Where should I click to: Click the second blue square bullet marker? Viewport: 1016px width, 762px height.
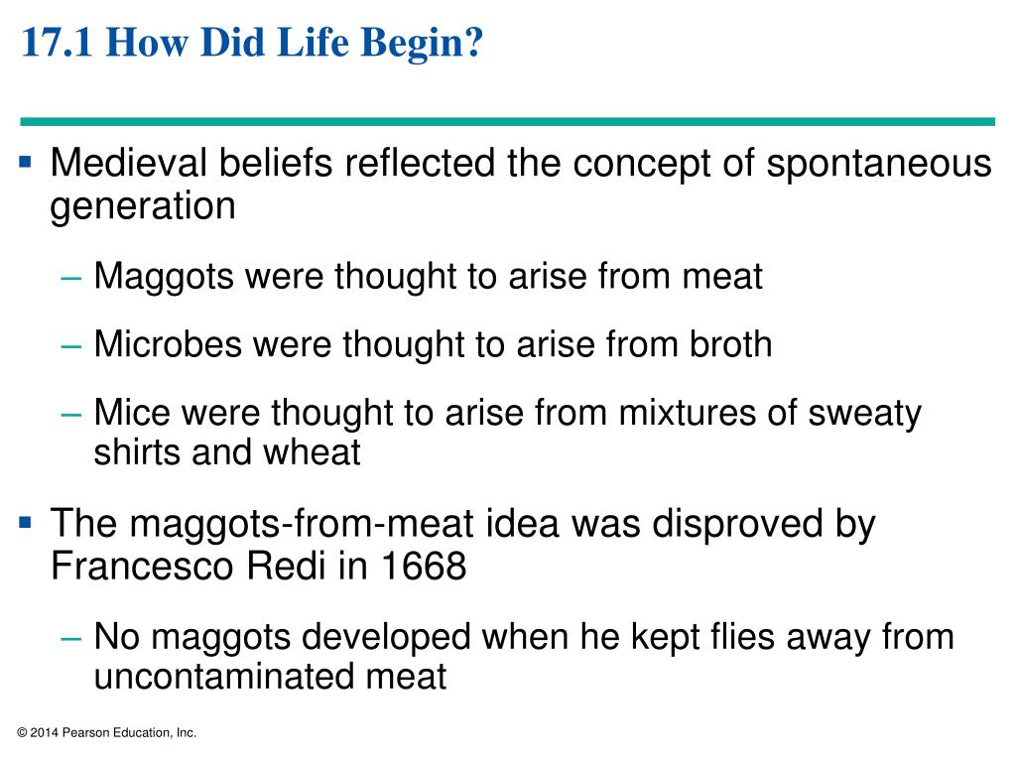coord(25,522)
